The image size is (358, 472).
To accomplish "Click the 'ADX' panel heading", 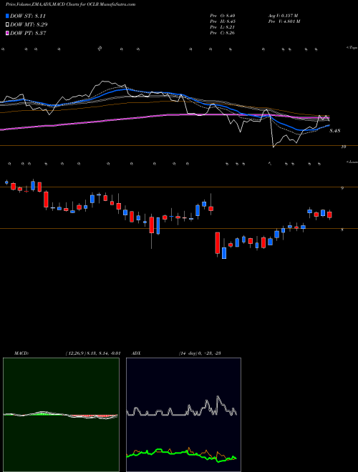I will click(x=137, y=353).
